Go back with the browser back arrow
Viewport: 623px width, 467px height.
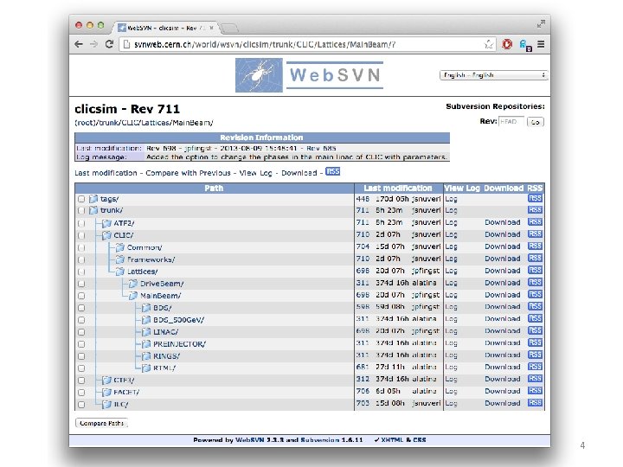(x=79, y=44)
